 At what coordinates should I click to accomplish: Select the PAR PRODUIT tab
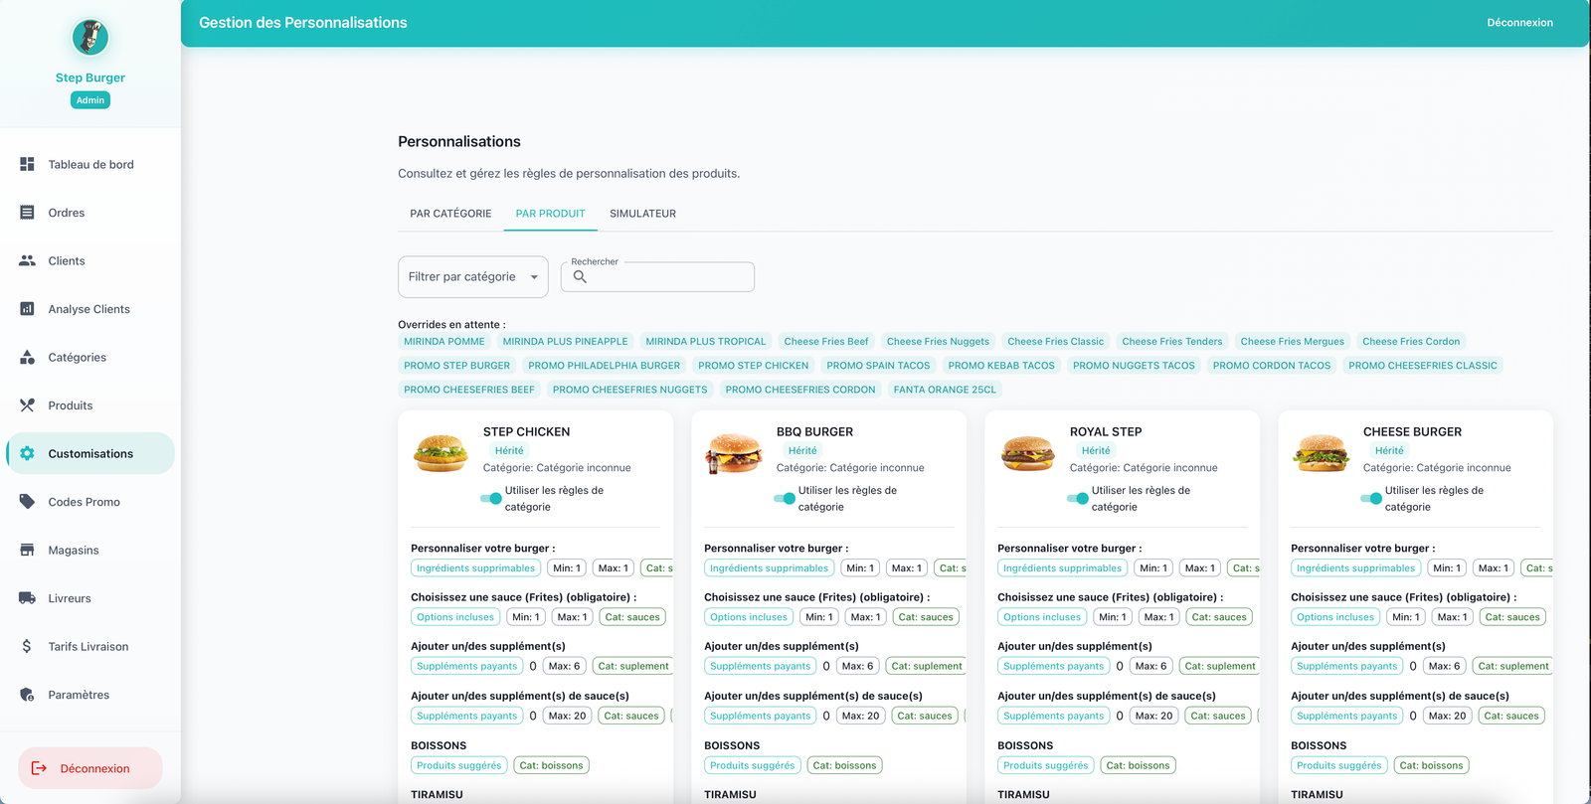pos(551,214)
